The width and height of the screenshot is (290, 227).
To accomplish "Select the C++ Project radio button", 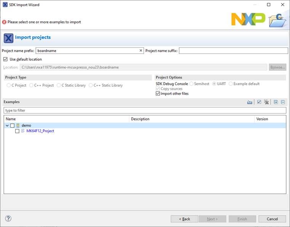I will pyautogui.click(x=31, y=85).
